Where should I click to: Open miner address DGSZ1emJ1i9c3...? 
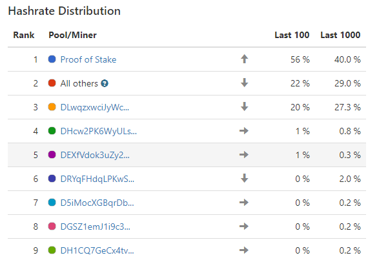point(95,227)
